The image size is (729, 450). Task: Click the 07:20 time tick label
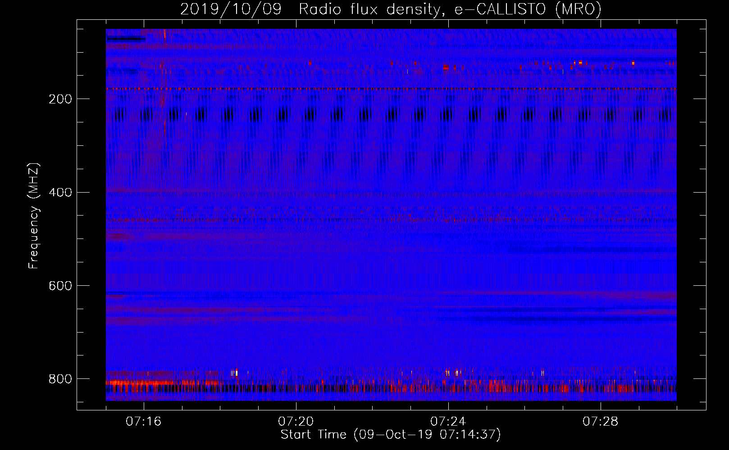pos(296,421)
